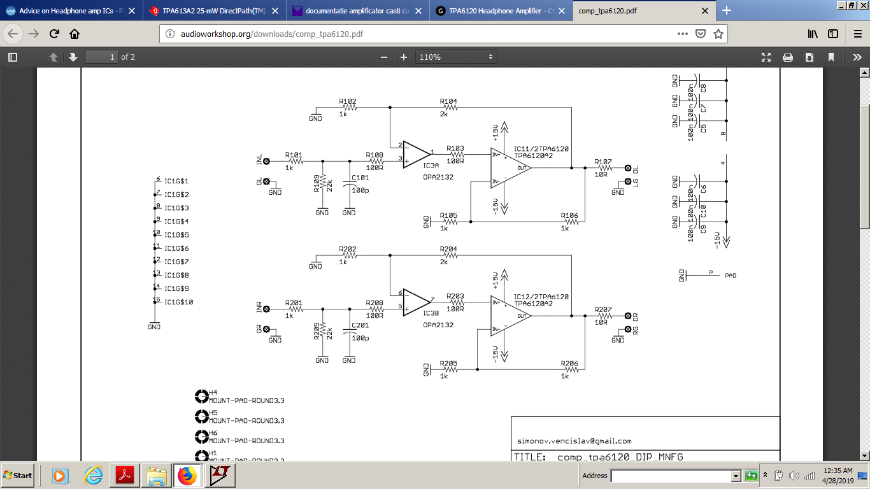Open PDF viewer tools menu
The height and width of the screenshot is (489, 870).
857,57
